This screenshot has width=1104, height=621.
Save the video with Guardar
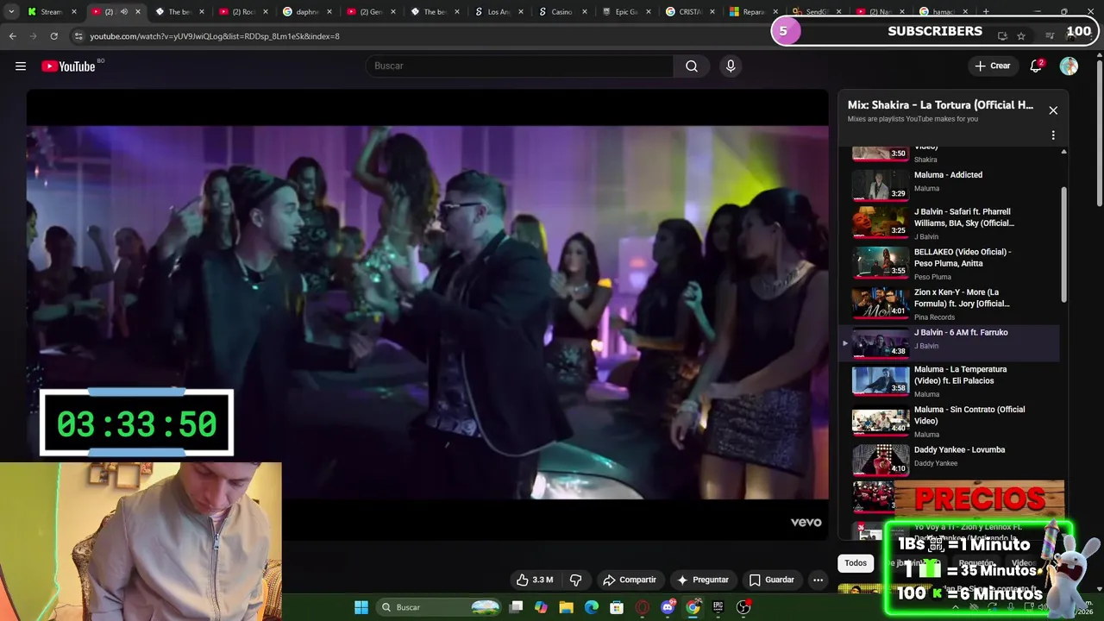[x=771, y=580]
